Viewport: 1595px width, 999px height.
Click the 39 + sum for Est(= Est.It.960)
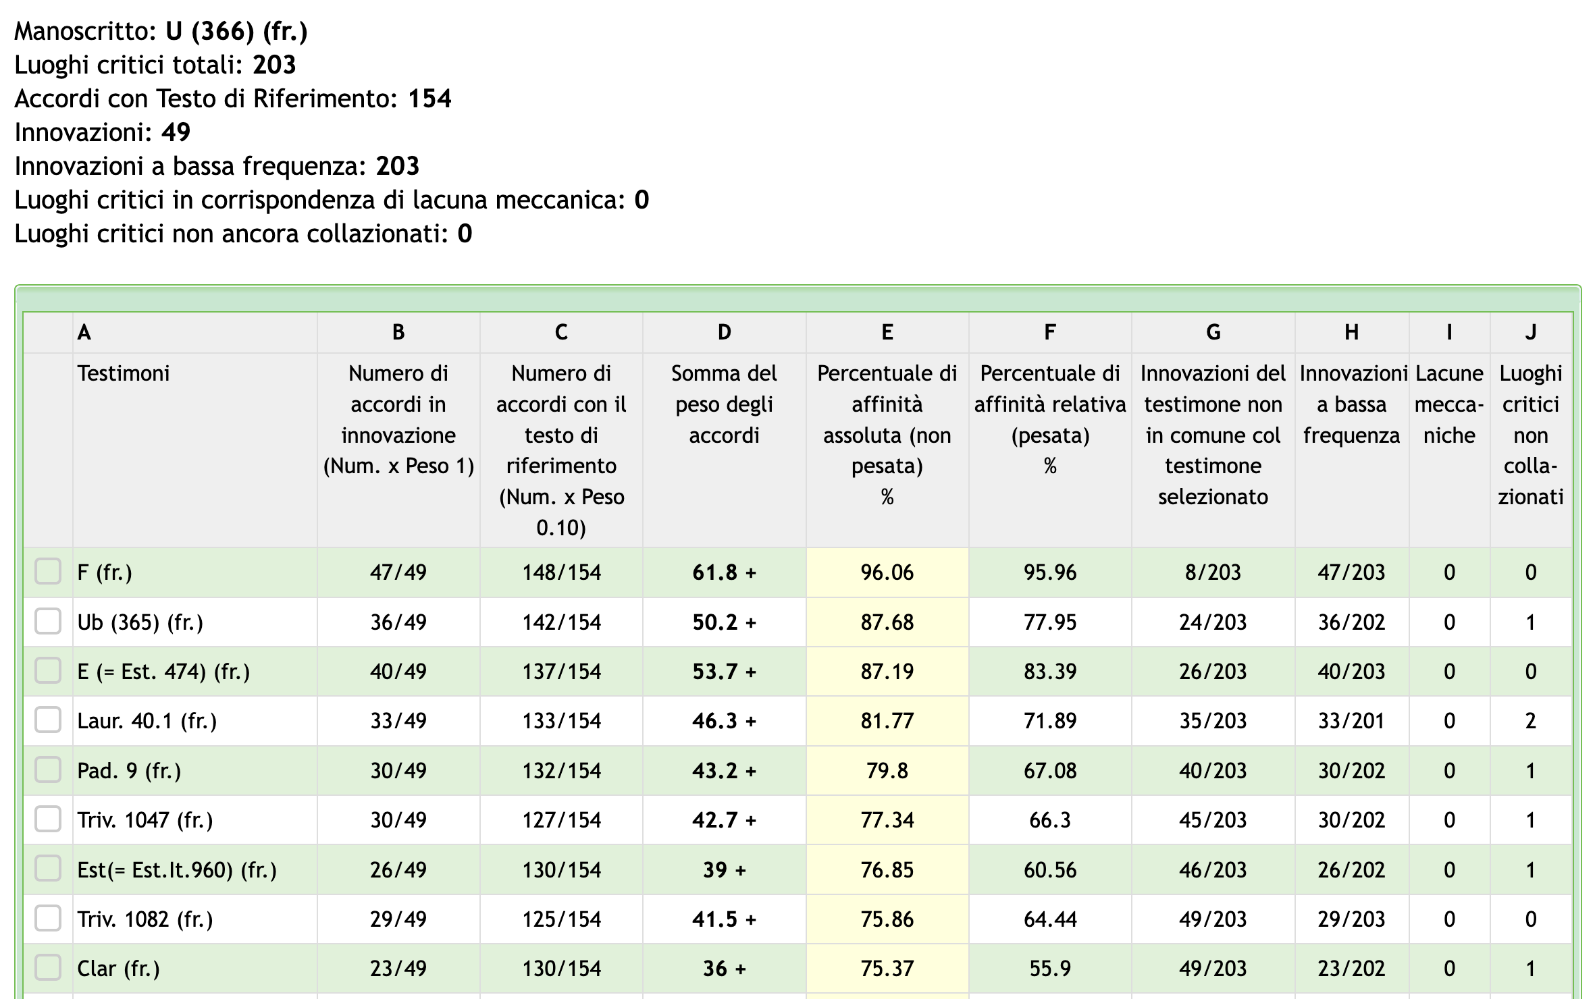(x=724, y=870)
